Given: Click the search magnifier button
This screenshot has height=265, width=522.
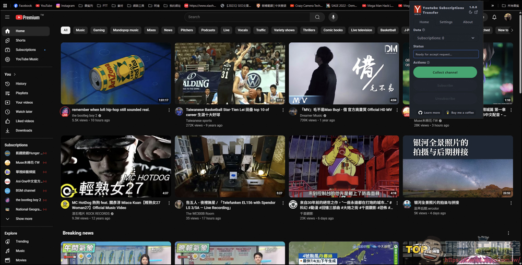Looking at the screenshot, I should pyautogui.click(x=317, y=17).
